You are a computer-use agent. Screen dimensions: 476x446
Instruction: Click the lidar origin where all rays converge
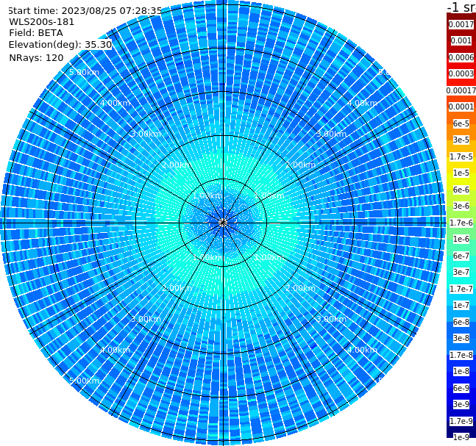(223, 223)
